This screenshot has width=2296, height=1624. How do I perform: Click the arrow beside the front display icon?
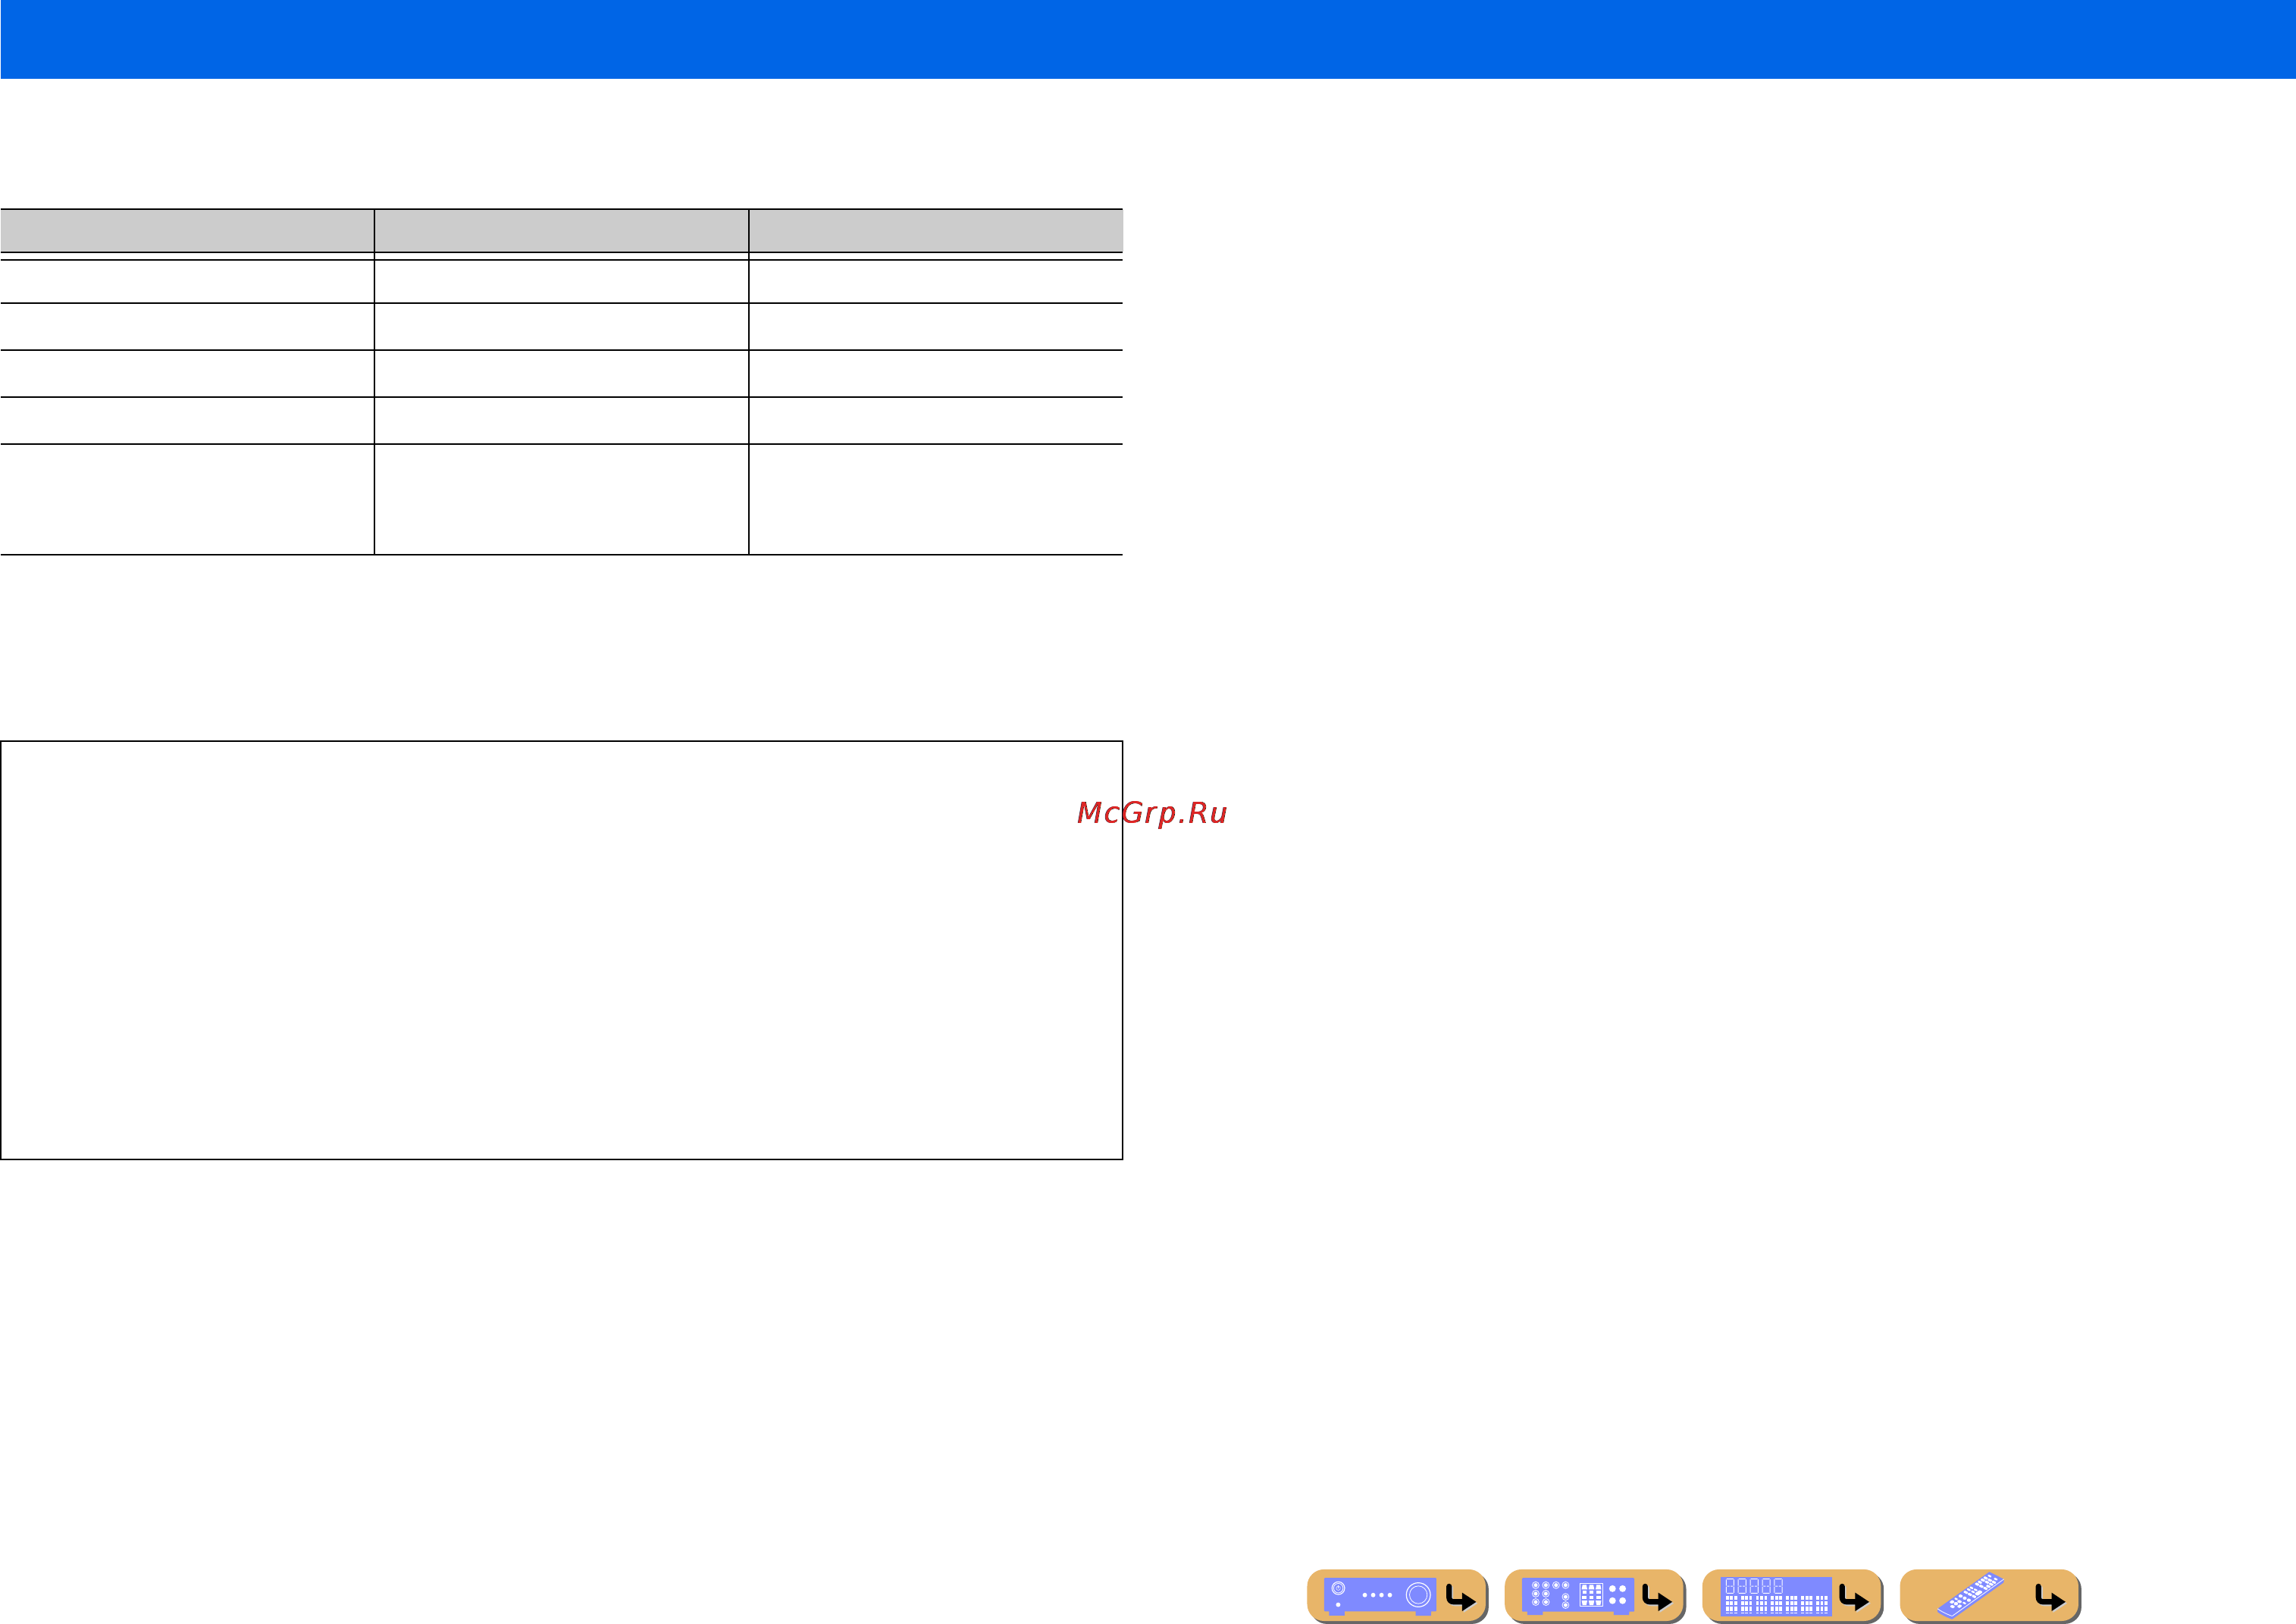(x=1854, y=1598)
